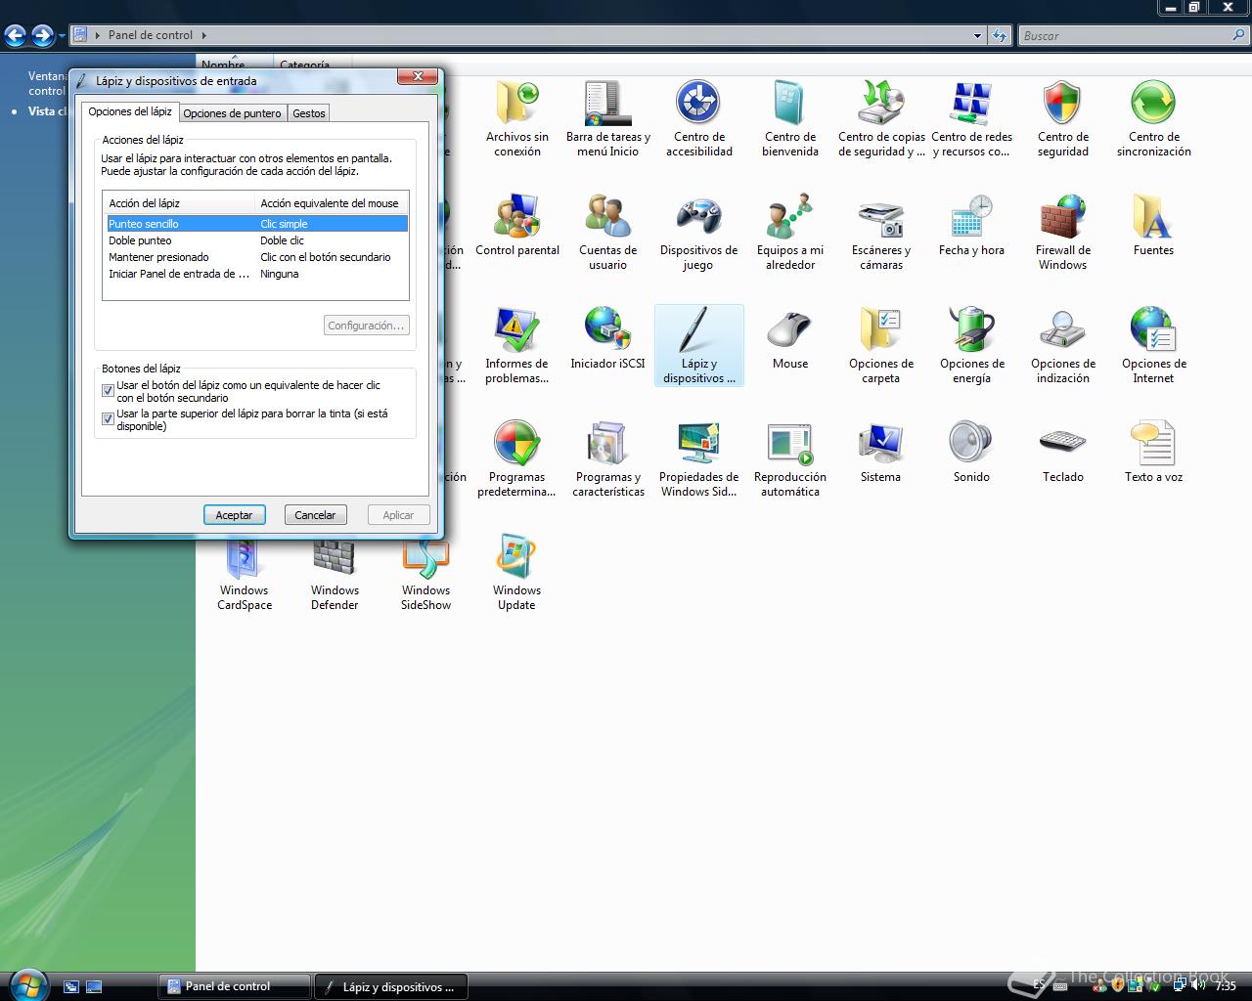Open Equipos a mi alrededor icon

point(789,233)
